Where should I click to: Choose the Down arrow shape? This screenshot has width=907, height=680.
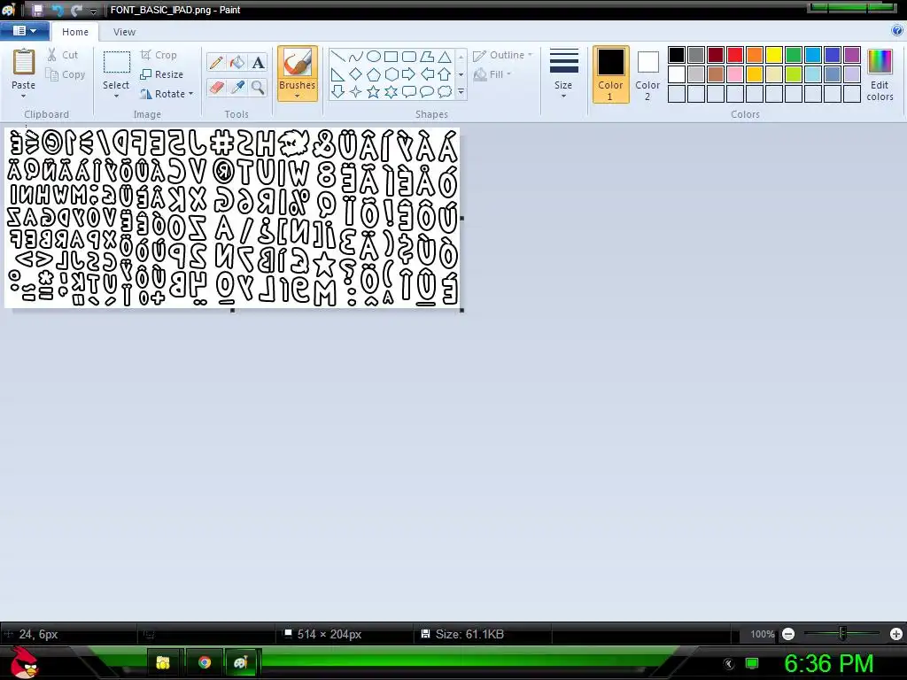click(x=337, y=91)
